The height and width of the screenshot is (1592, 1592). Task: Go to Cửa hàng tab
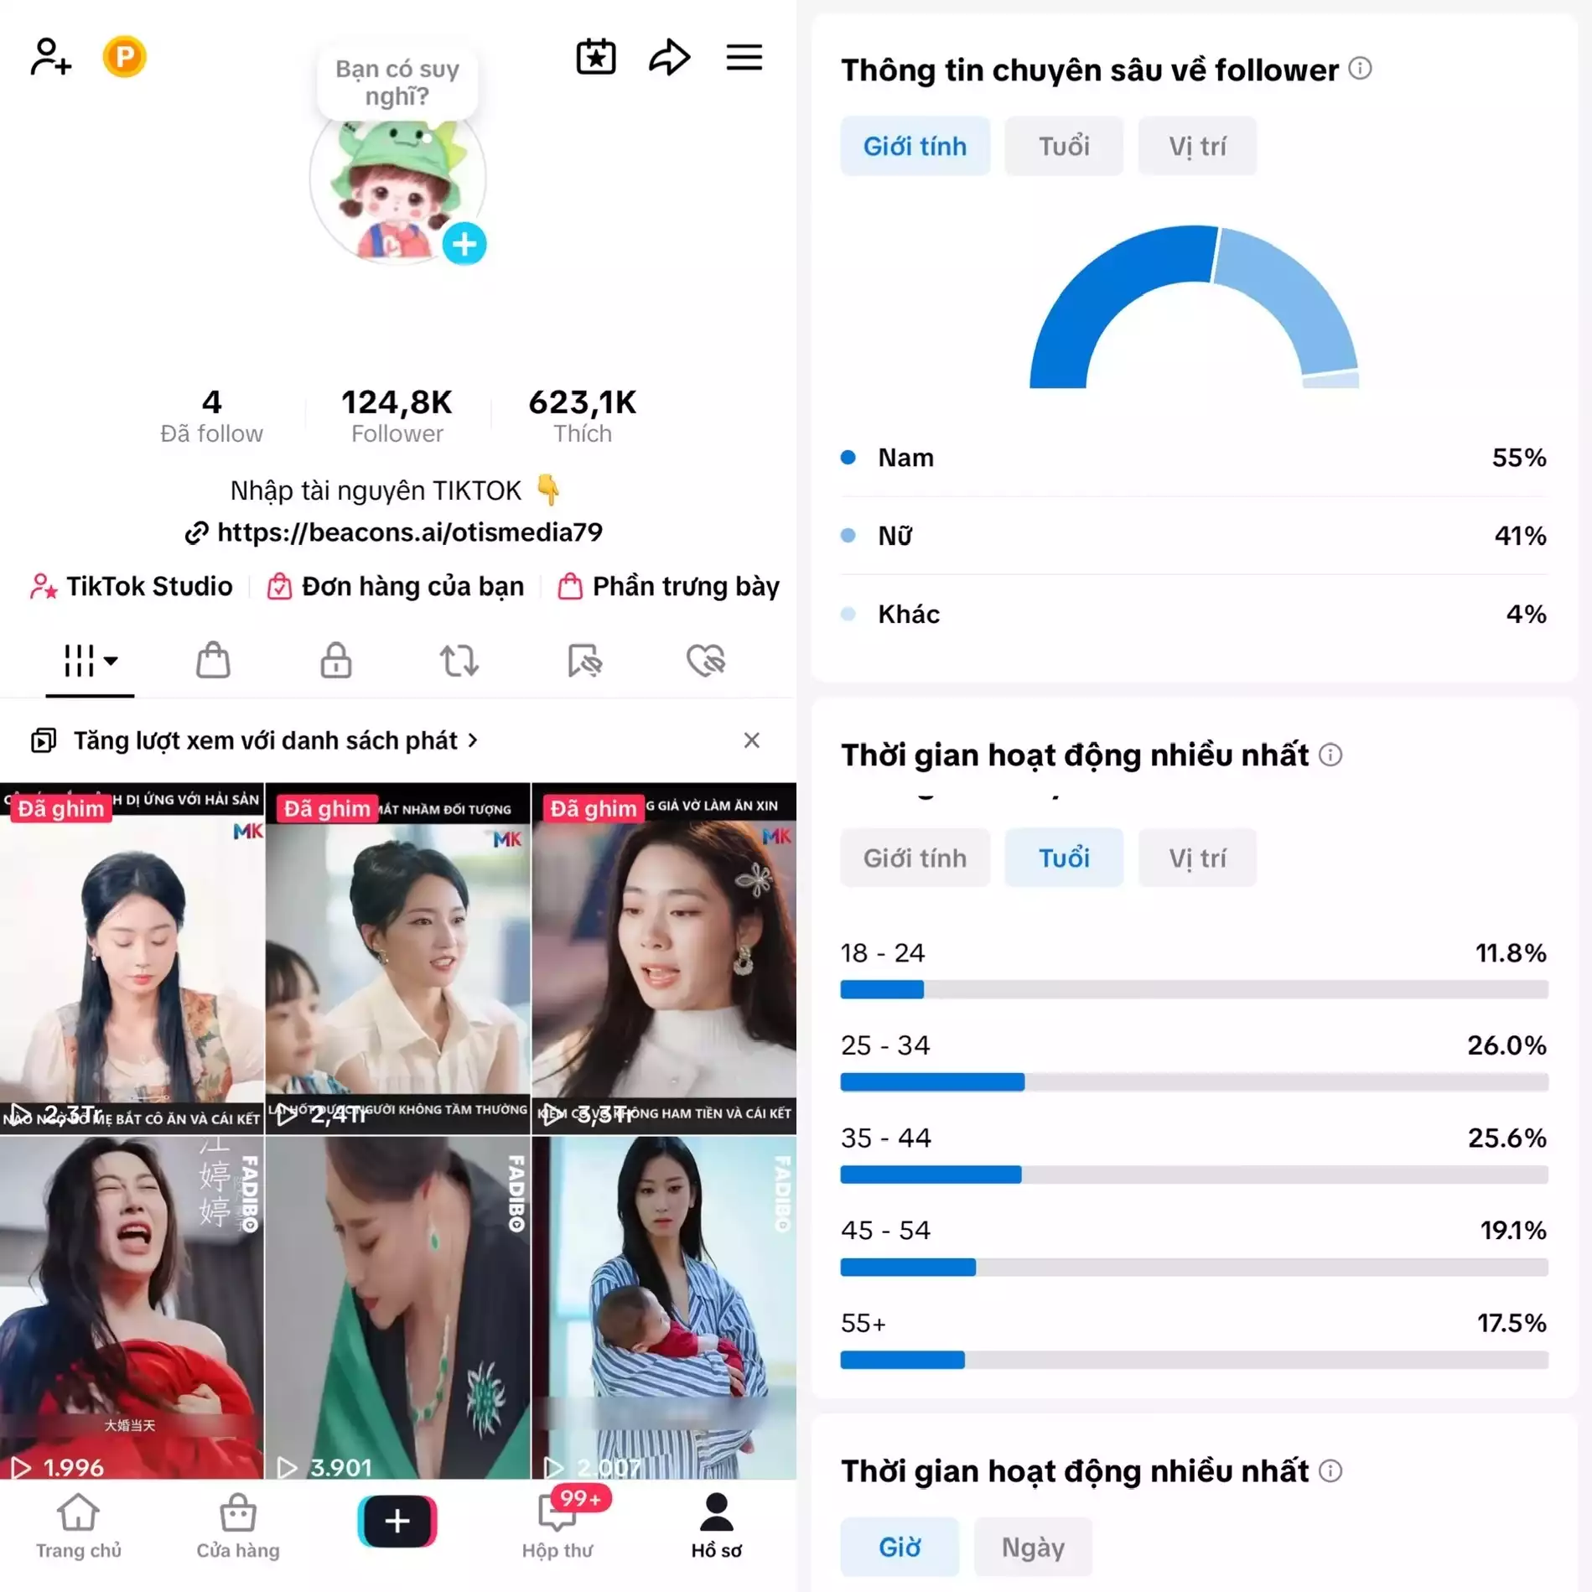(x=238, y=1526)
